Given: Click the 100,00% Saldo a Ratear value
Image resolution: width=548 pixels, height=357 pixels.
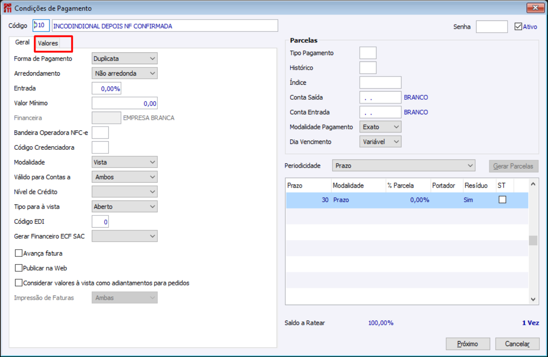Looking at the screenshot, I should coord(381,323).
